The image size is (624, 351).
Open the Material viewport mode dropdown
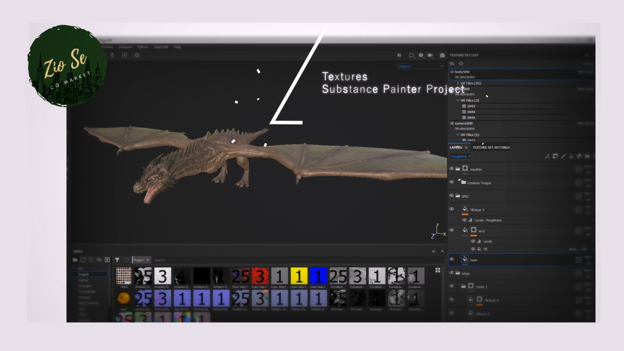pos(421,66)
